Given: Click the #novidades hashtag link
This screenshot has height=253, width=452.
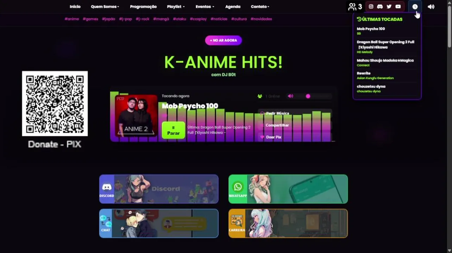Looking at the screenshot, I should tap(261, 19).
